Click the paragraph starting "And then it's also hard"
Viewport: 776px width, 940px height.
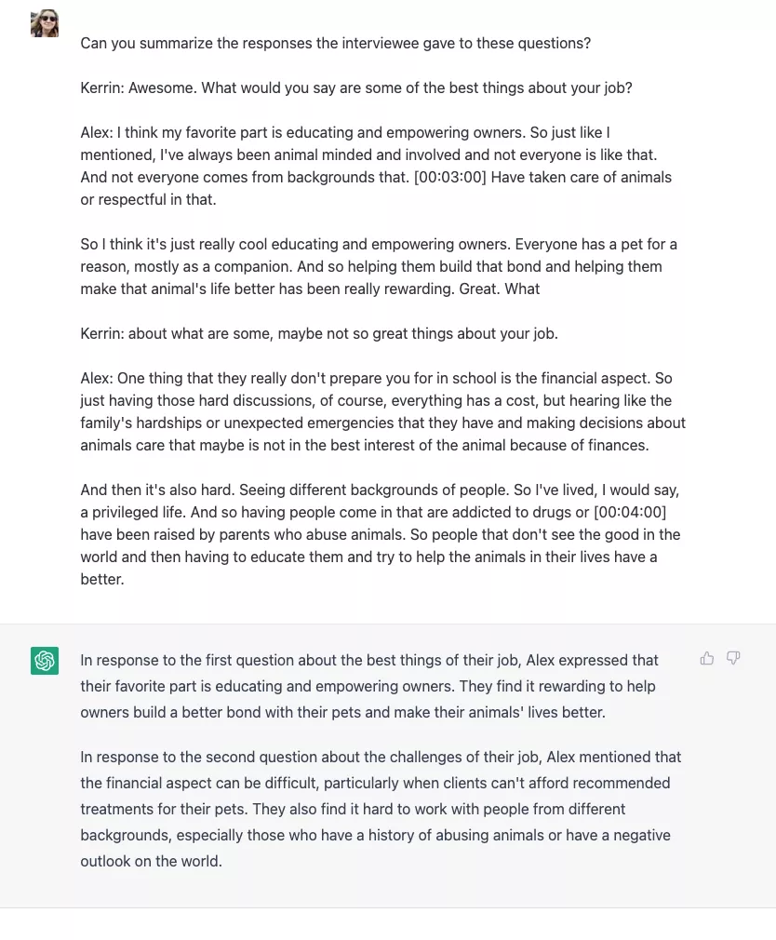click(x=380, y=534)
